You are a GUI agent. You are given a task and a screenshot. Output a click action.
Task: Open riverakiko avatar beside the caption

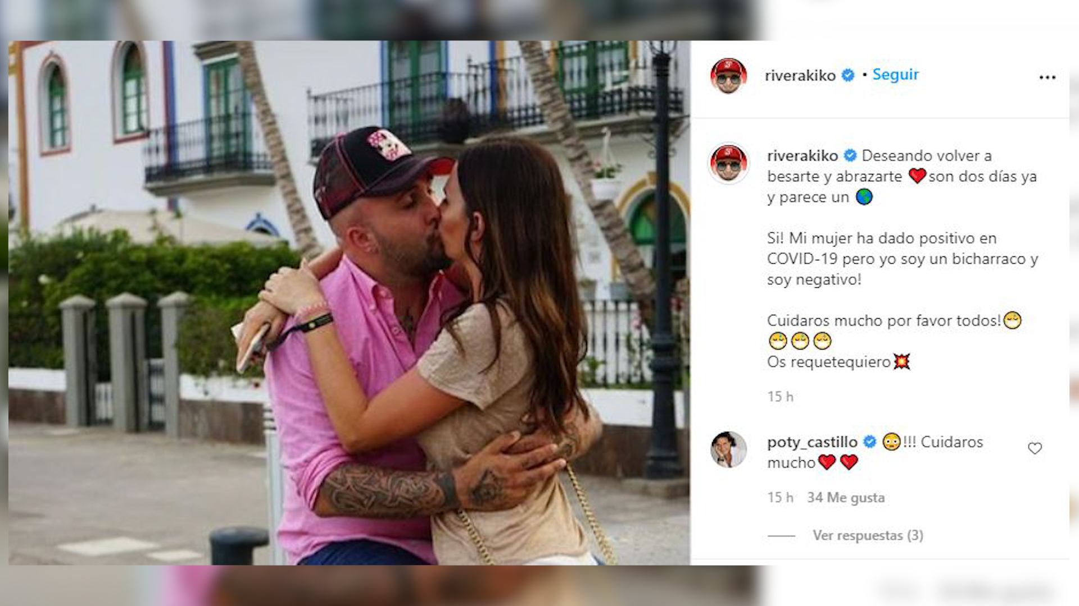[728, 163]
